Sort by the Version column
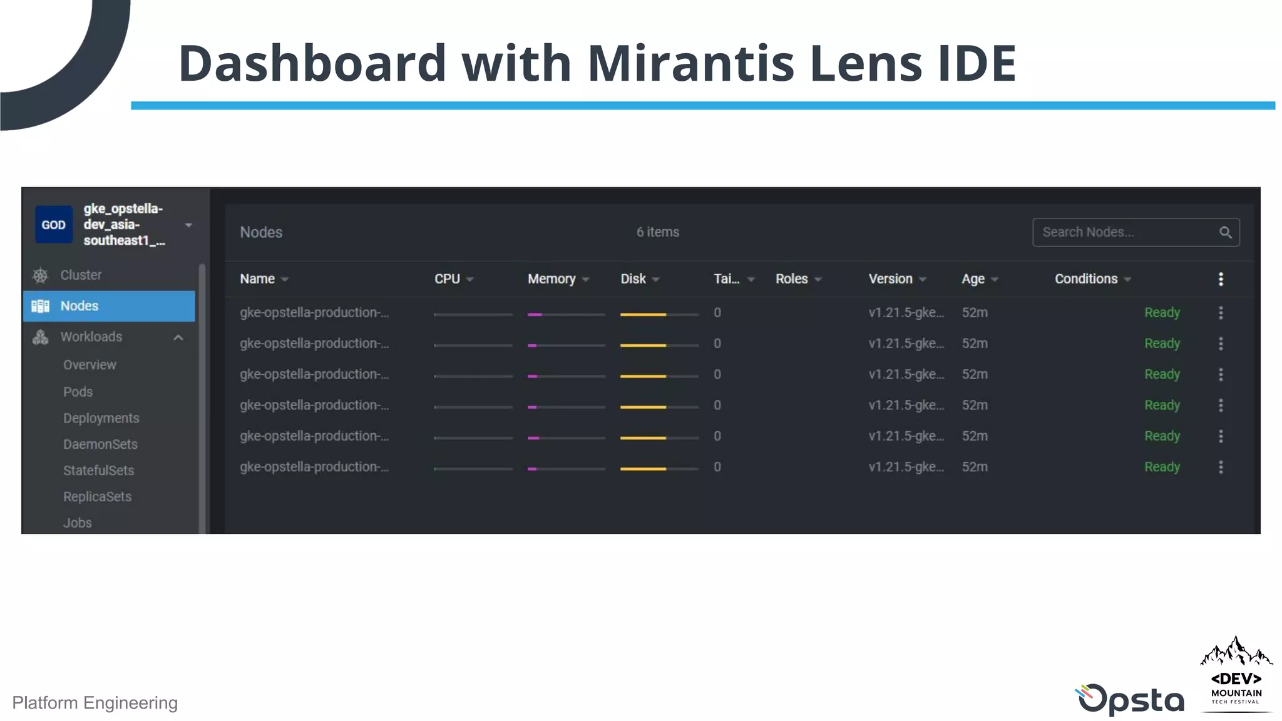The image size is (1282, 721). (x=897, y=279)
